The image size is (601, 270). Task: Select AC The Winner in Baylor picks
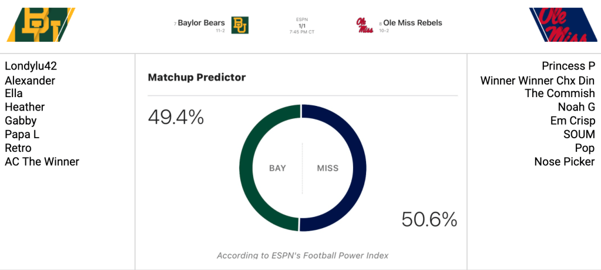click(x=42, y=162)
